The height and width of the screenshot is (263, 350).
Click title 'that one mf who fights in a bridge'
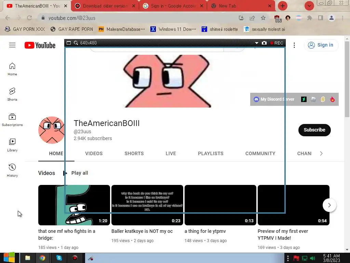tap(67, 235)
